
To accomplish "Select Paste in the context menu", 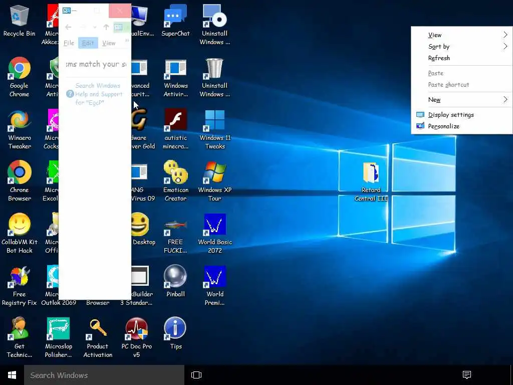I will (x=461, y=73).
